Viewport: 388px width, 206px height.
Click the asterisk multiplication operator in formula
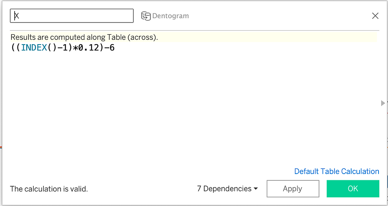tap(75, 47)
